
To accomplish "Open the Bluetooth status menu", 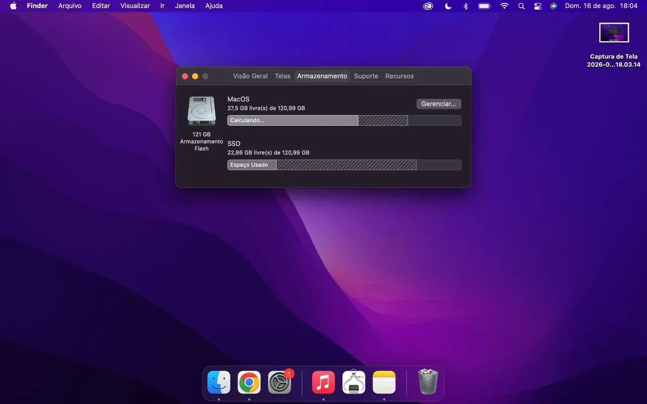I will [x=466, y=6].
